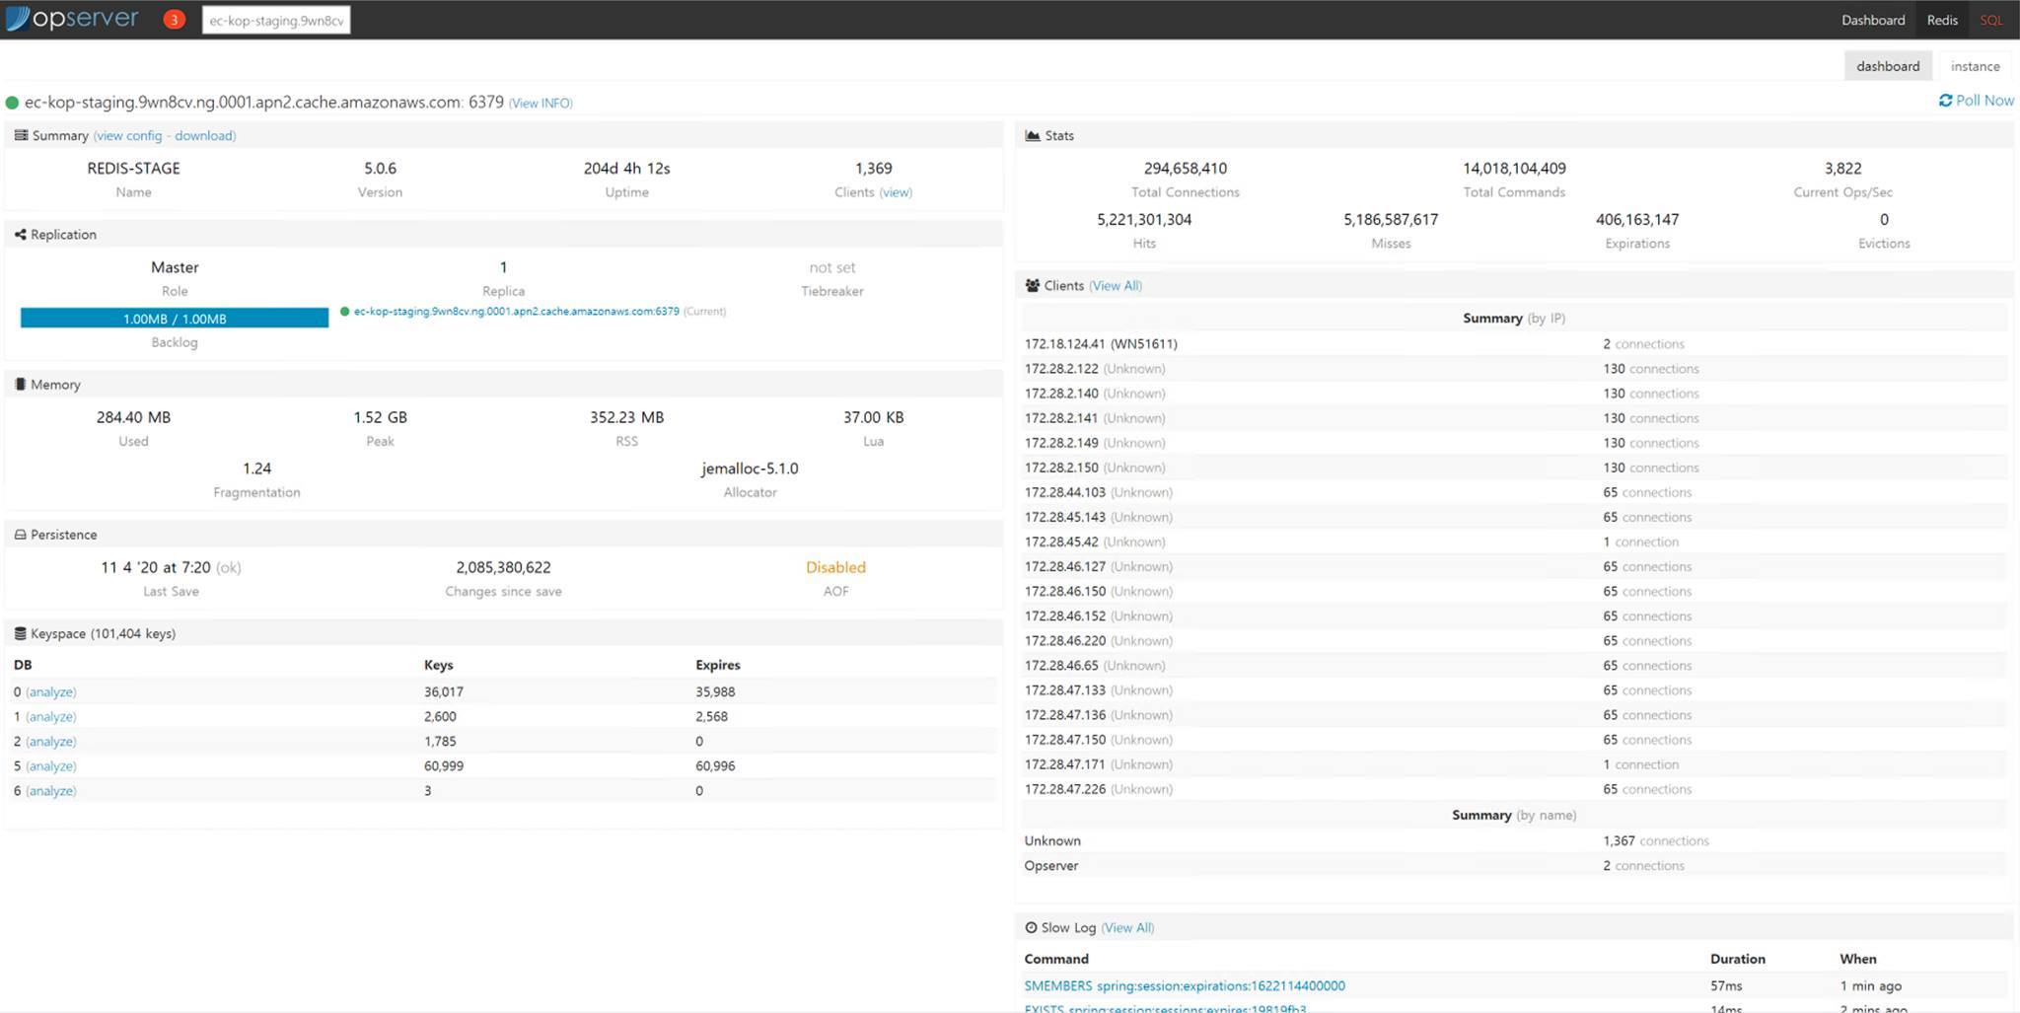Click the Replication share icon
Screen dimensions: 2020x1013
[20, 235]
